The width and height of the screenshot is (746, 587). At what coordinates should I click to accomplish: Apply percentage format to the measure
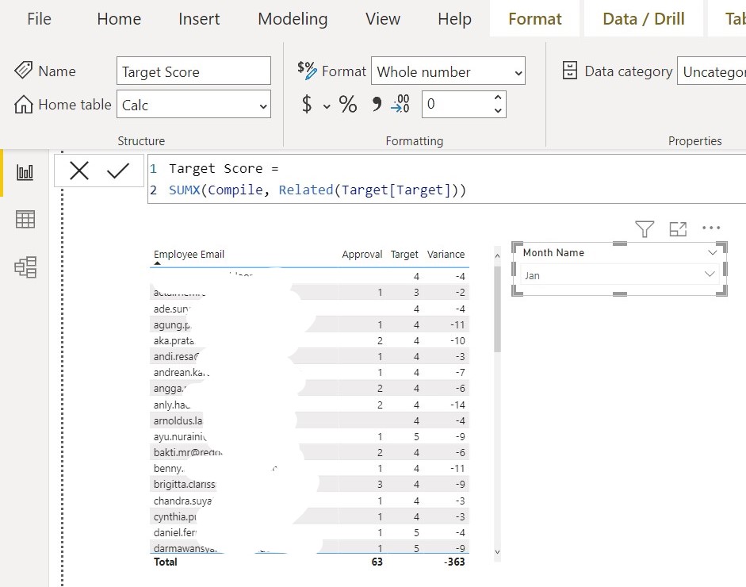click(x=348, y=104)
